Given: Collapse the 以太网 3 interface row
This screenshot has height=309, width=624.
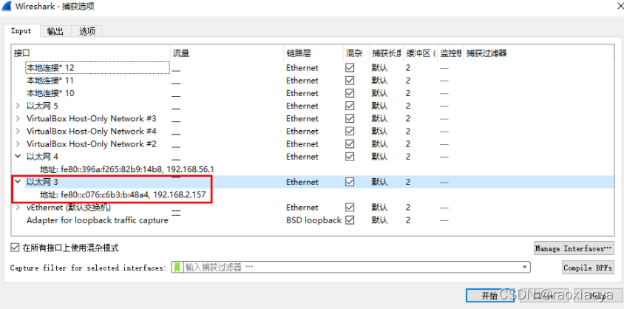Looking at the screenshot, I should click(x=18, y=182).
